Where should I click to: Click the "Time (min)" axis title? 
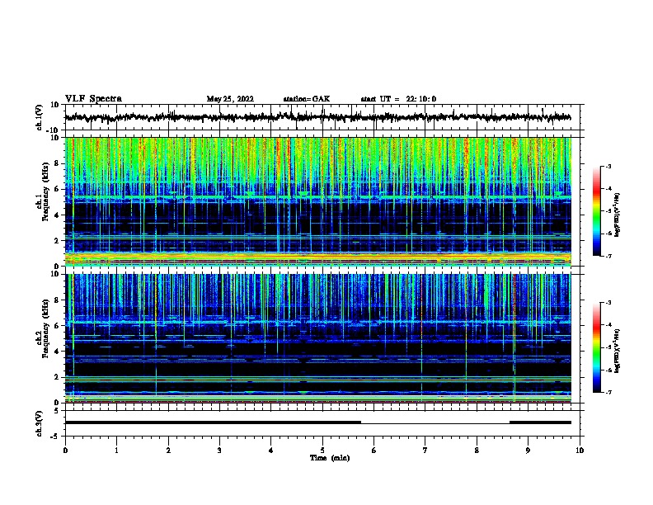[x=330, y=458]
